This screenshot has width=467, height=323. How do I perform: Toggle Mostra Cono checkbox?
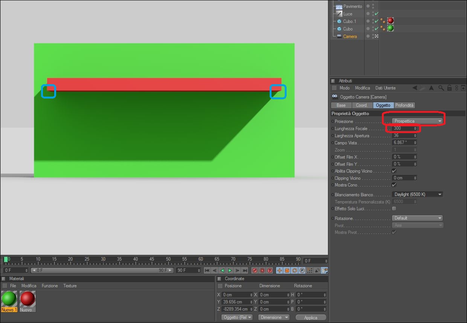point(394,185)
